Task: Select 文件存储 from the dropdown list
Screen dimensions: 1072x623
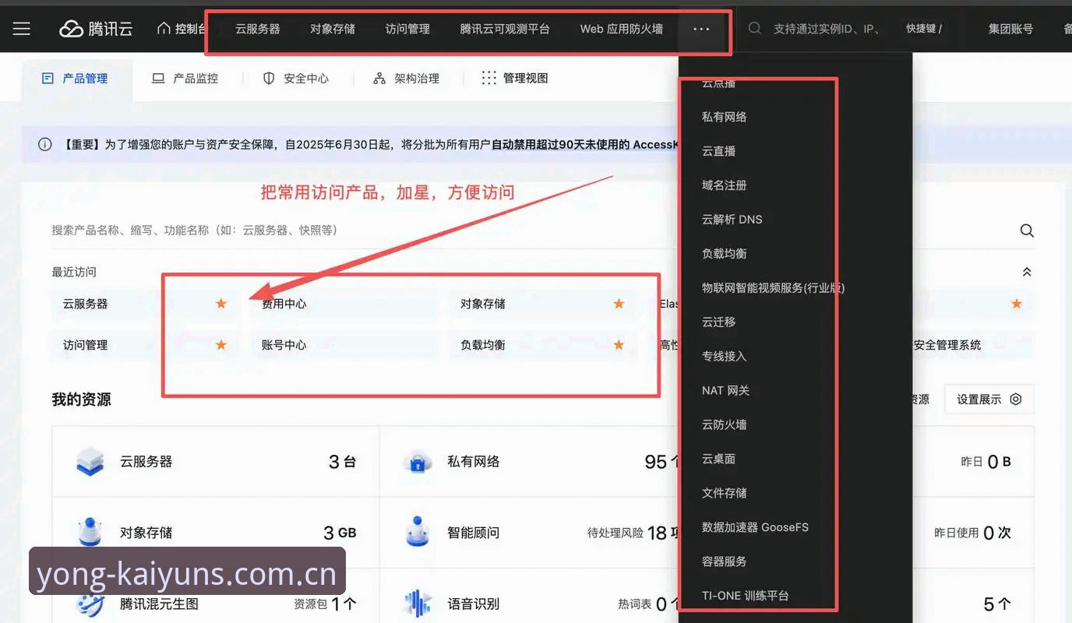Action: coord(725,493)
